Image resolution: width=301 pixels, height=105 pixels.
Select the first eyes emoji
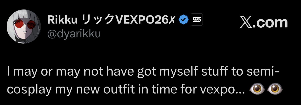pyautogui.click(x=257, y=89)
